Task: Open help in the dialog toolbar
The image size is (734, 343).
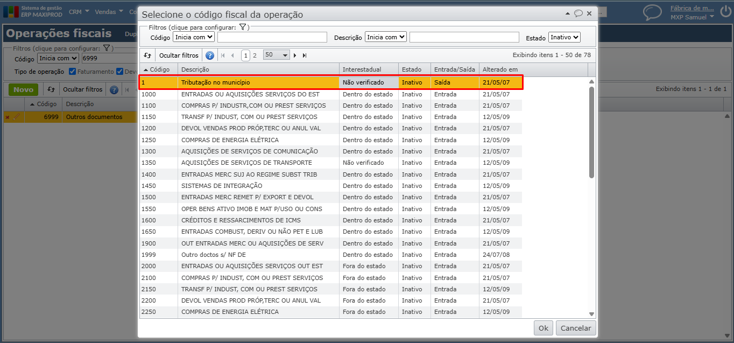Action: pyautogui.click(x=210, y=55)
